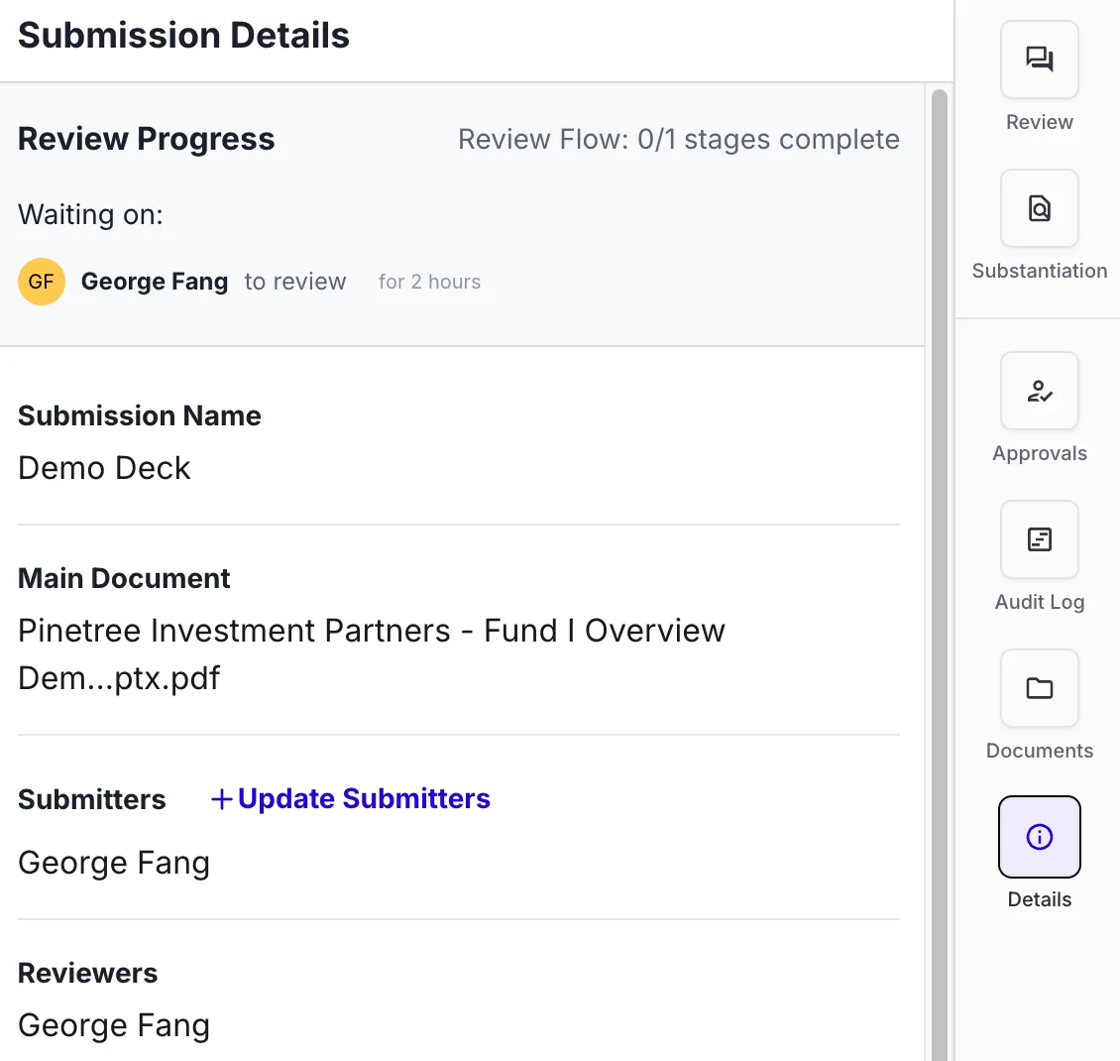1120x1061 pixels.
Task: Click the Reviewers section label
Action: 88,973
